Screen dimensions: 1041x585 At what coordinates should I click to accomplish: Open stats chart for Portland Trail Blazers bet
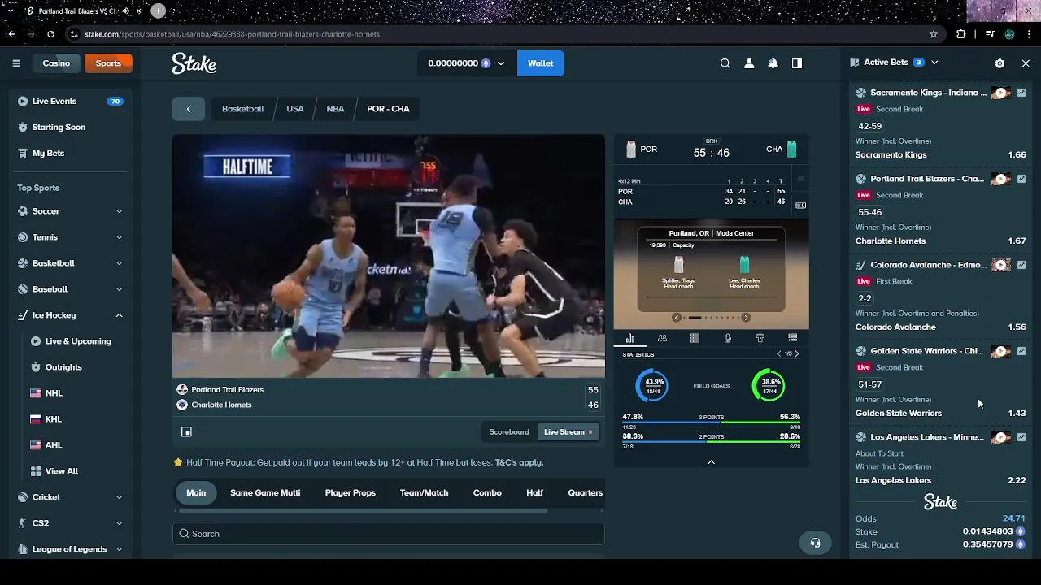[x=1021, y=179]
